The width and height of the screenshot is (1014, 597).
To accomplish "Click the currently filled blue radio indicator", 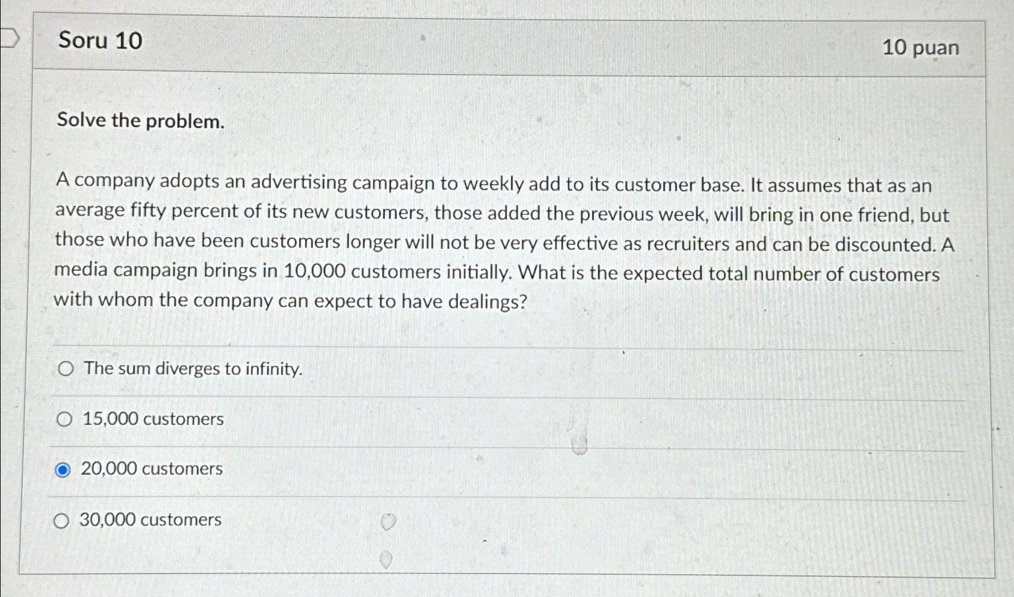I will (64, 469).
